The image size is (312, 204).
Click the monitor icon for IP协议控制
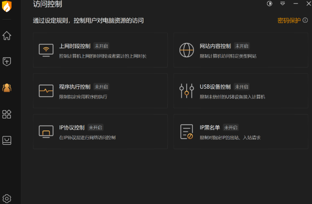click(46, 131)
